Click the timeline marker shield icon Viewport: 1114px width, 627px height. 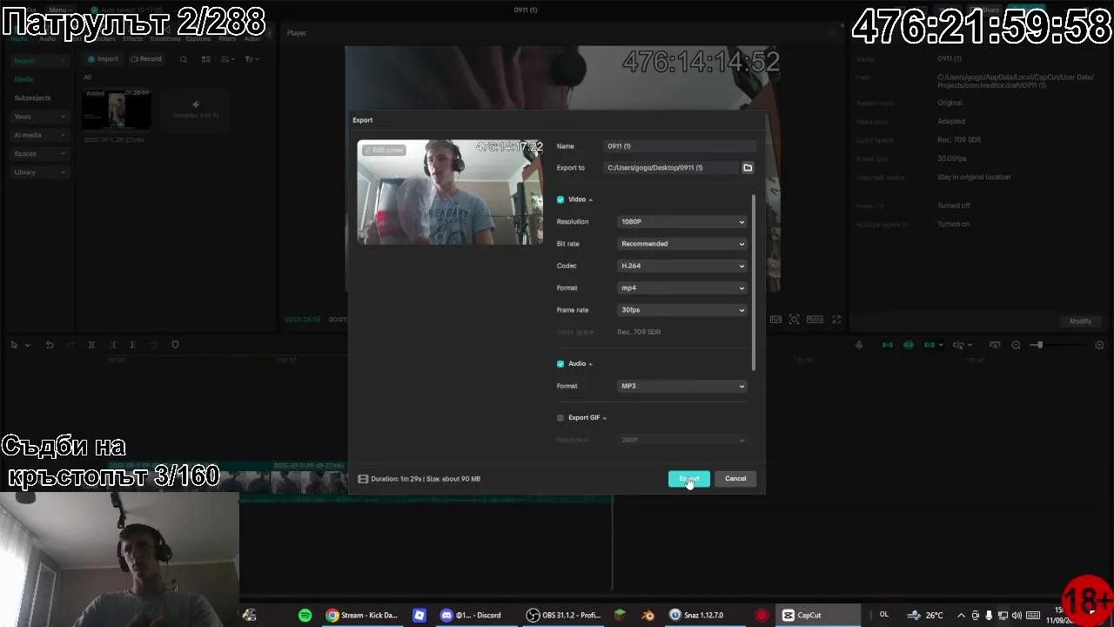[x=175, y=345]
